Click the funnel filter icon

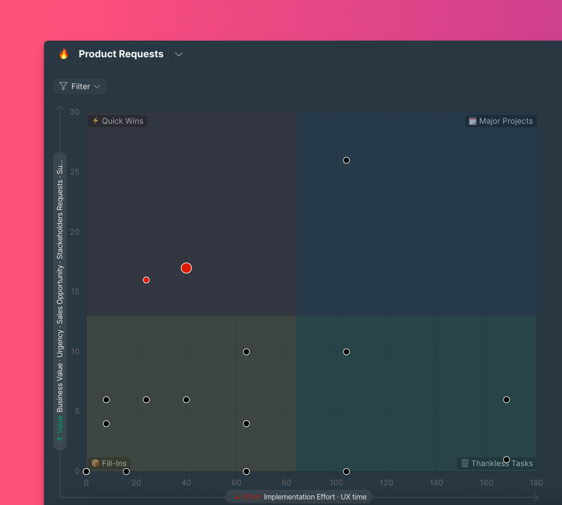pyautogui.click(x=63, y=86)
